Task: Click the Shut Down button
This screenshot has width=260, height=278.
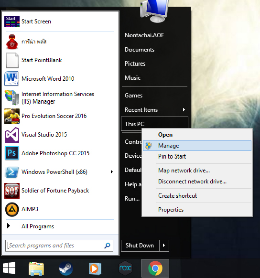Action: (140, 246)
